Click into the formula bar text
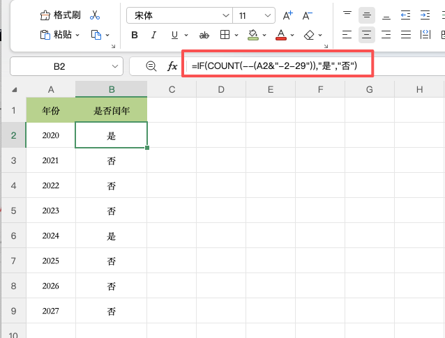This screenshot has height=338, width=445. pyautogui.click(x=274, y=66)
